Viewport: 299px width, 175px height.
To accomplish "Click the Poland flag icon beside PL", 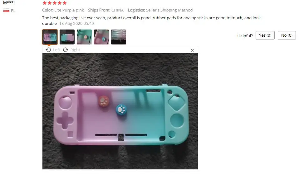I will 6,11.
